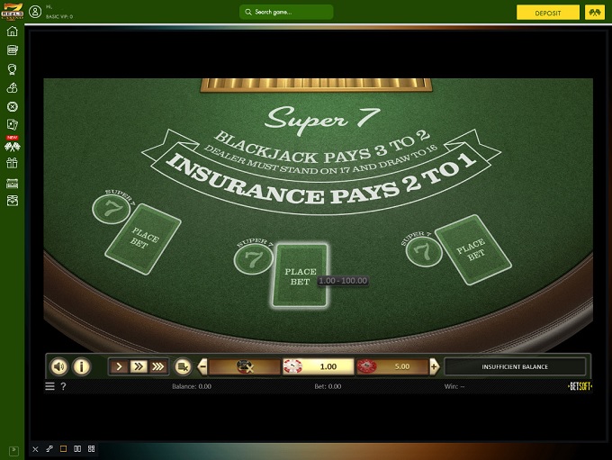The image size is (612, 460).
Task: Open the user profile avatar icon
Action: click(34, 13)
